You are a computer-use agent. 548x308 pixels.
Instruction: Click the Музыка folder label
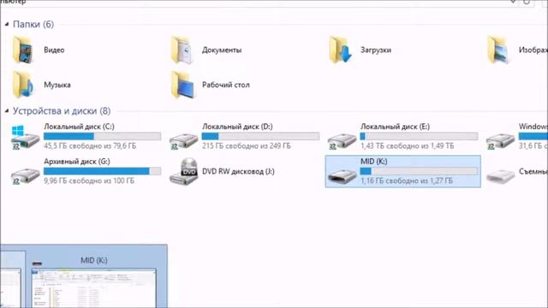click(x=57, y=85)
